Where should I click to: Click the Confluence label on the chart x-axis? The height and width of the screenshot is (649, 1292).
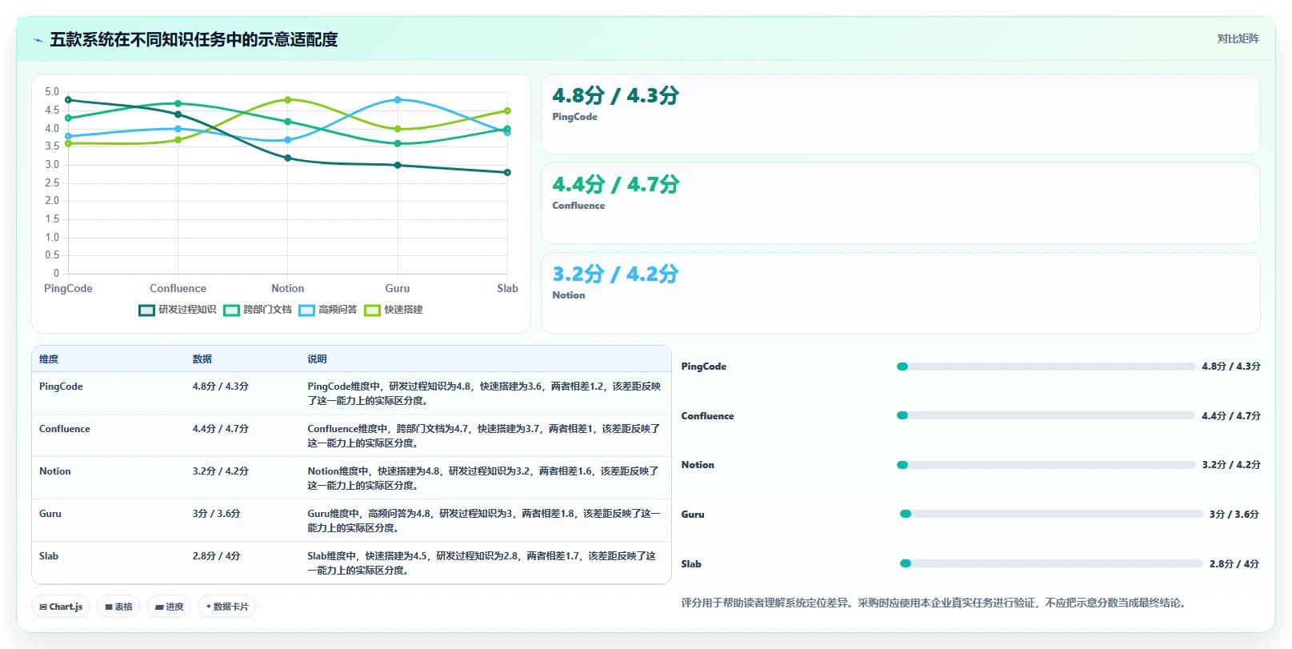coord(178,289)
